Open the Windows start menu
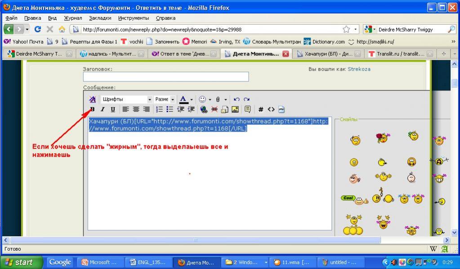Viewport: 460px width, 269px height. [x=22, y=262]
